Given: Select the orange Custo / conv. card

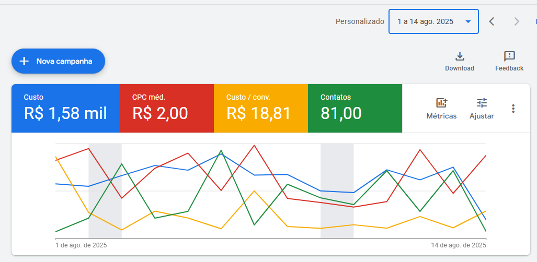Looking at the screenshot, I should (260, 108).
